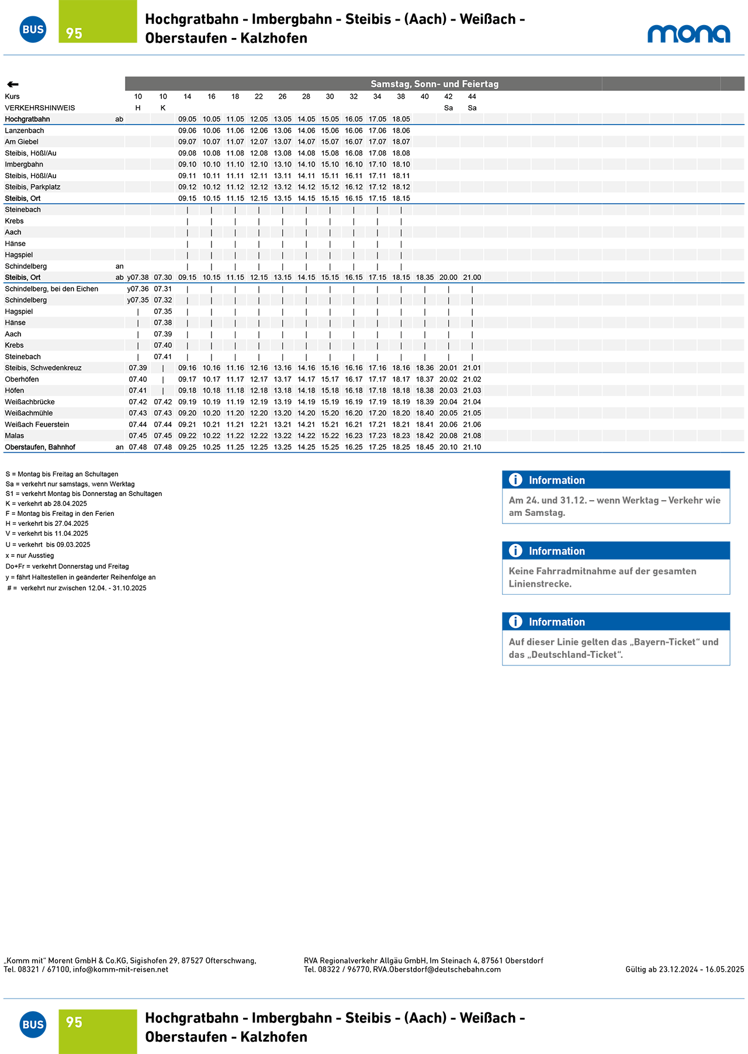The image size is (748, 1054).
Task: Click the Höfen stop name
Action: (x=15, y=390)
